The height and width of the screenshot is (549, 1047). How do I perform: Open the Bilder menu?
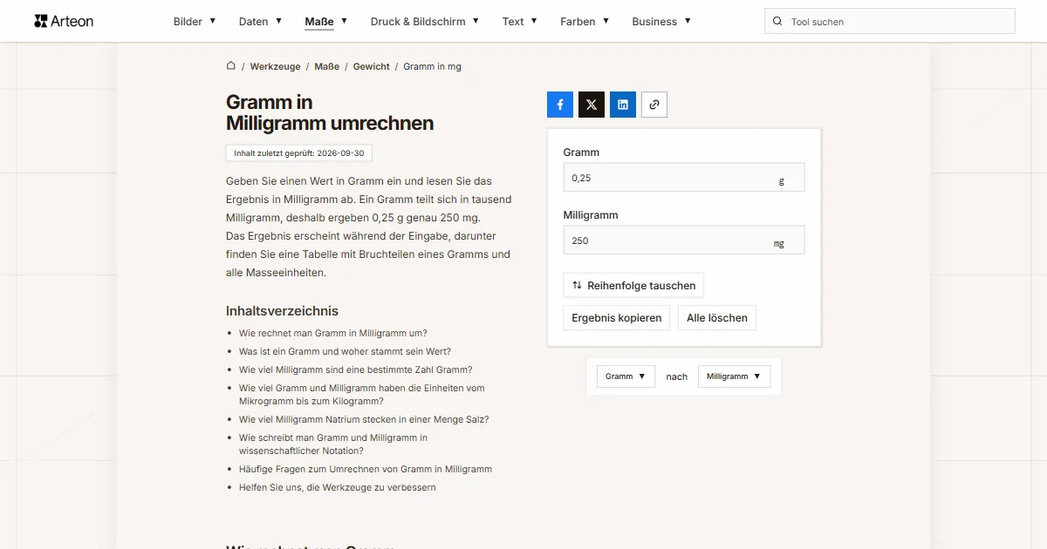click(x=195, y=21)
